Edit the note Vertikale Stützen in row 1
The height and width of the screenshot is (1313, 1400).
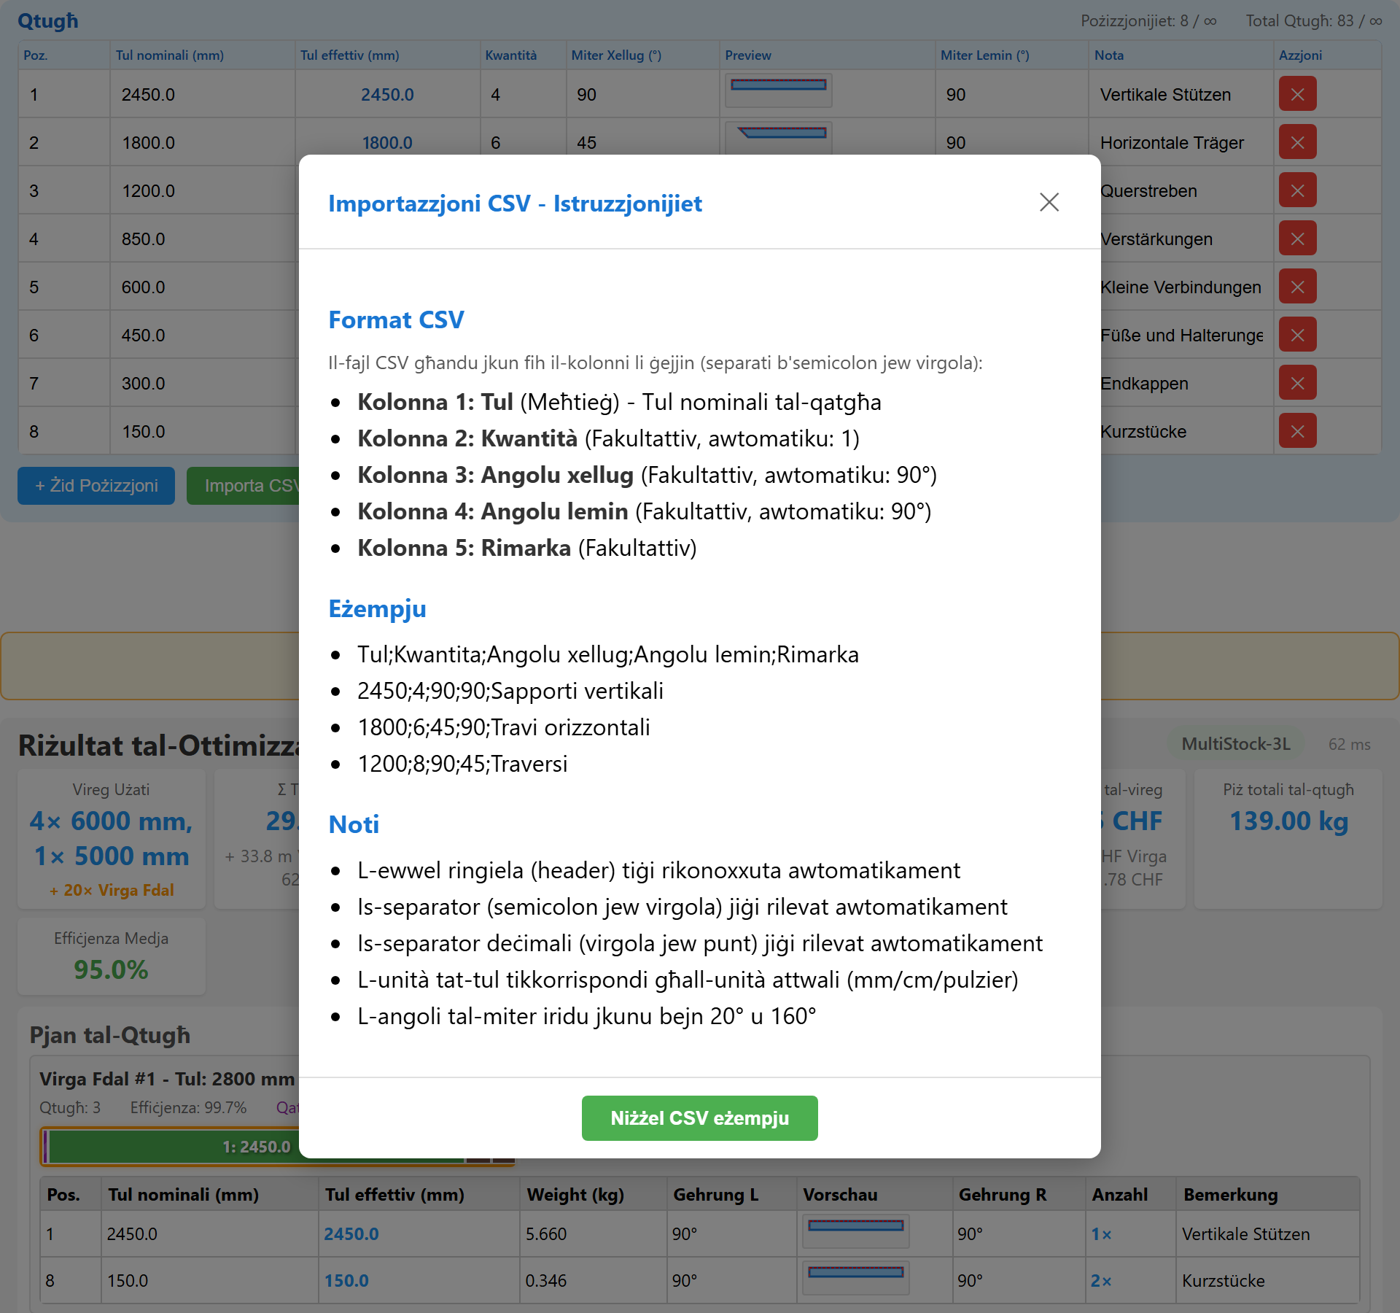click(x=1181, y=95)
